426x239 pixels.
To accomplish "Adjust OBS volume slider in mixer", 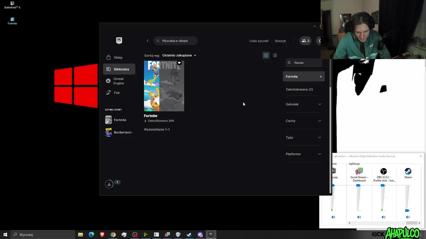I will (383, 186).
